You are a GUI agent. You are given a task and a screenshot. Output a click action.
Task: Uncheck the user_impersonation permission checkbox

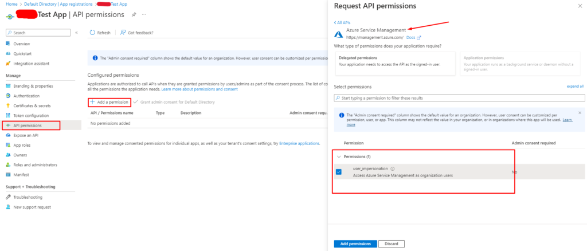tap(339, 172)
